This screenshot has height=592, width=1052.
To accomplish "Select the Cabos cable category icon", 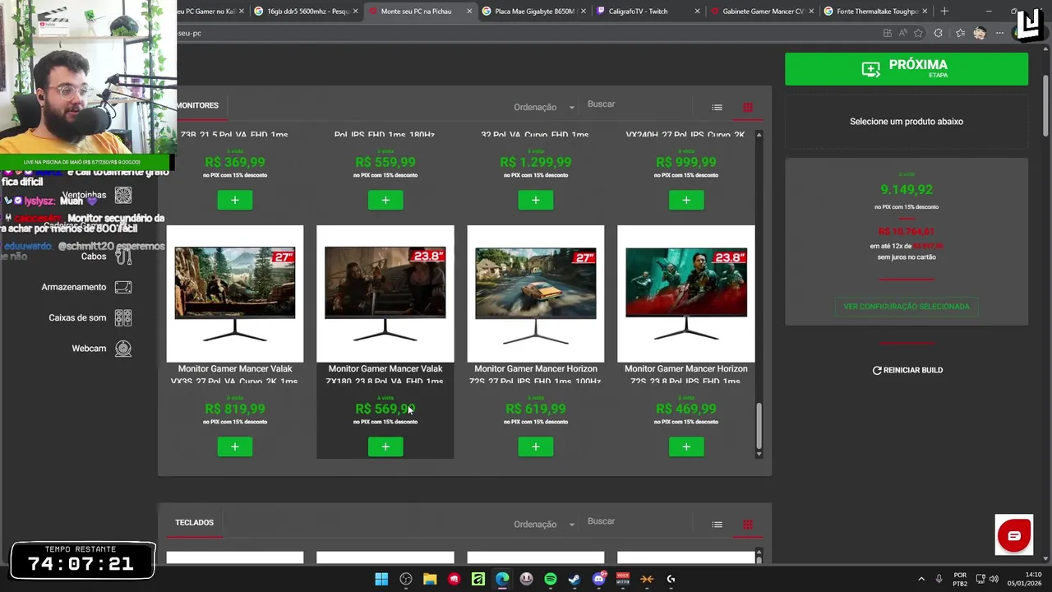I will 123,257.
